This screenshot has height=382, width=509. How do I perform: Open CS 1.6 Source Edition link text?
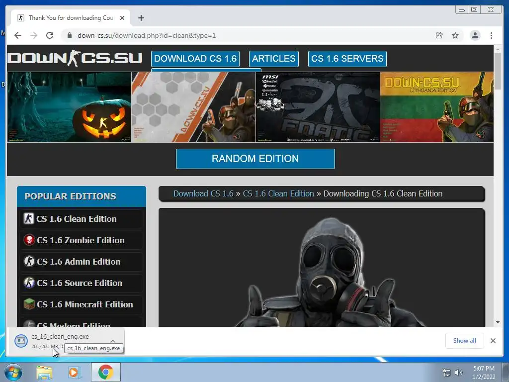pyautogui.click(x=80, y=283)
